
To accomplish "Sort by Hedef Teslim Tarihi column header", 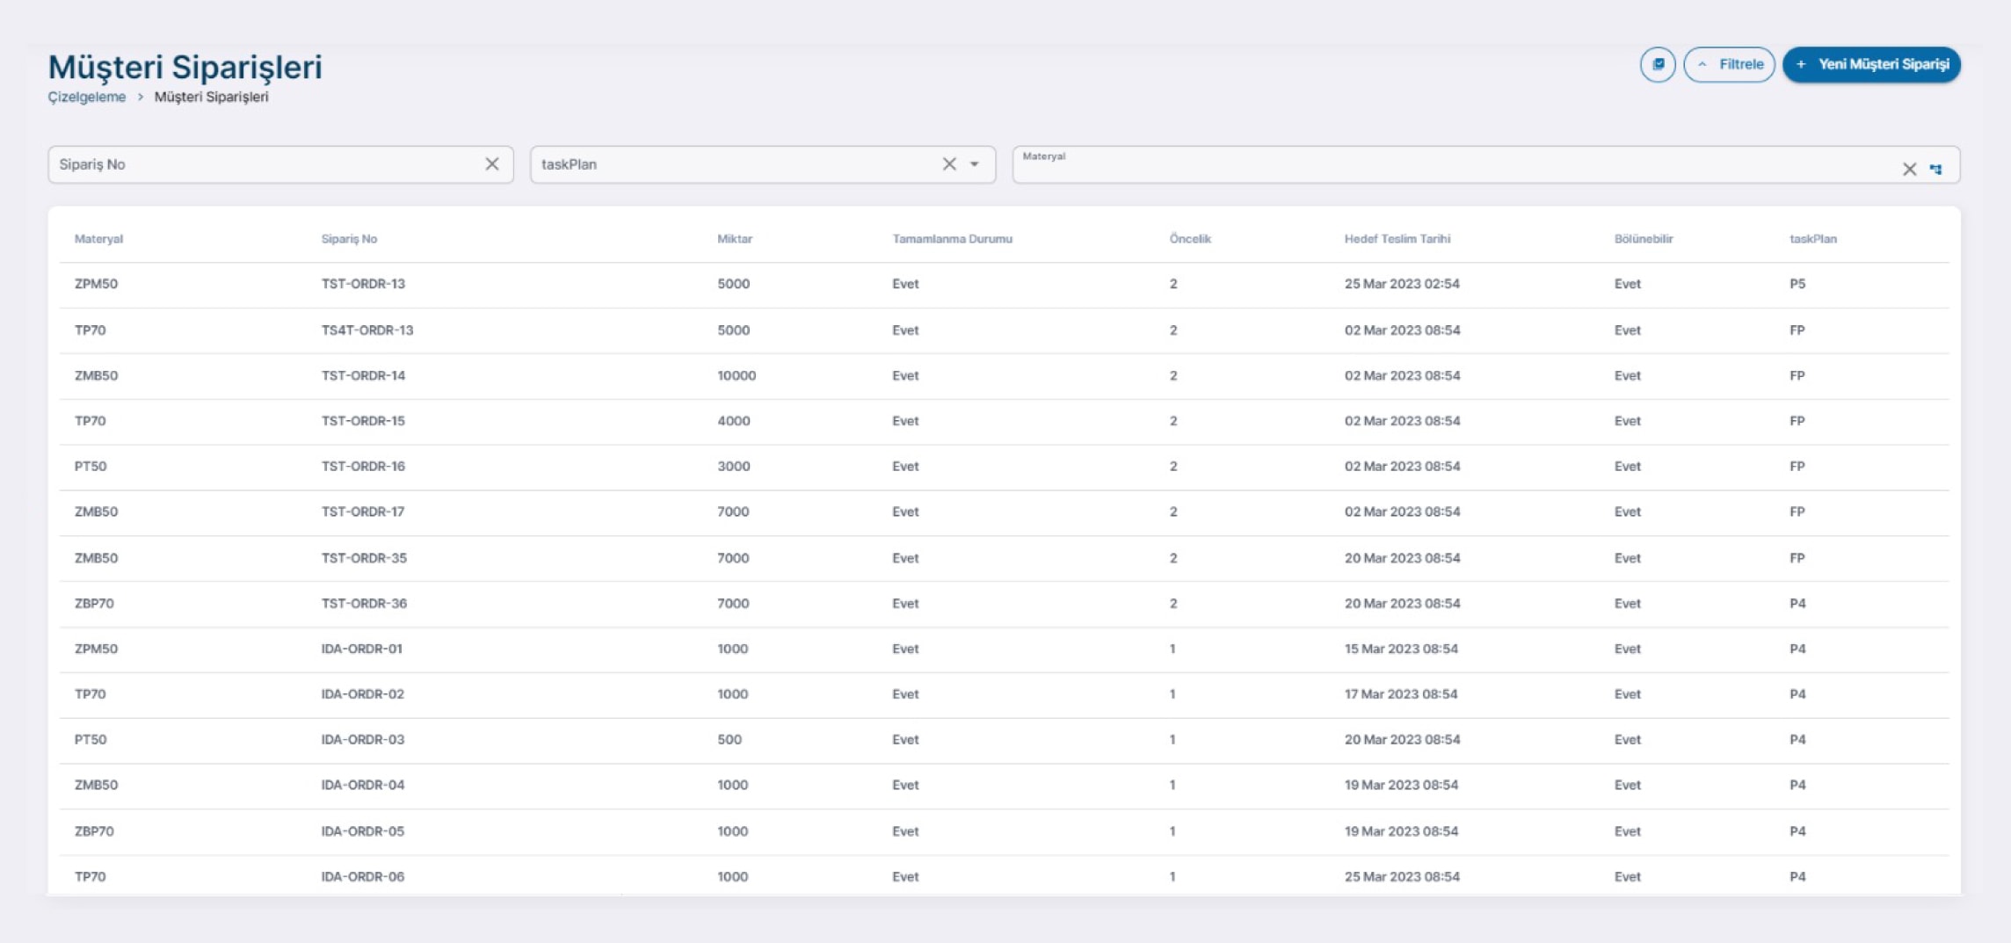I will [1397, 239].
